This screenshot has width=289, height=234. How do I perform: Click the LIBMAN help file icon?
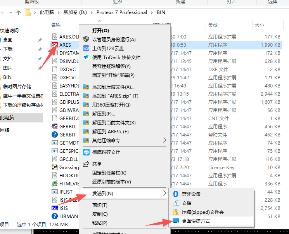pos(55,216)
